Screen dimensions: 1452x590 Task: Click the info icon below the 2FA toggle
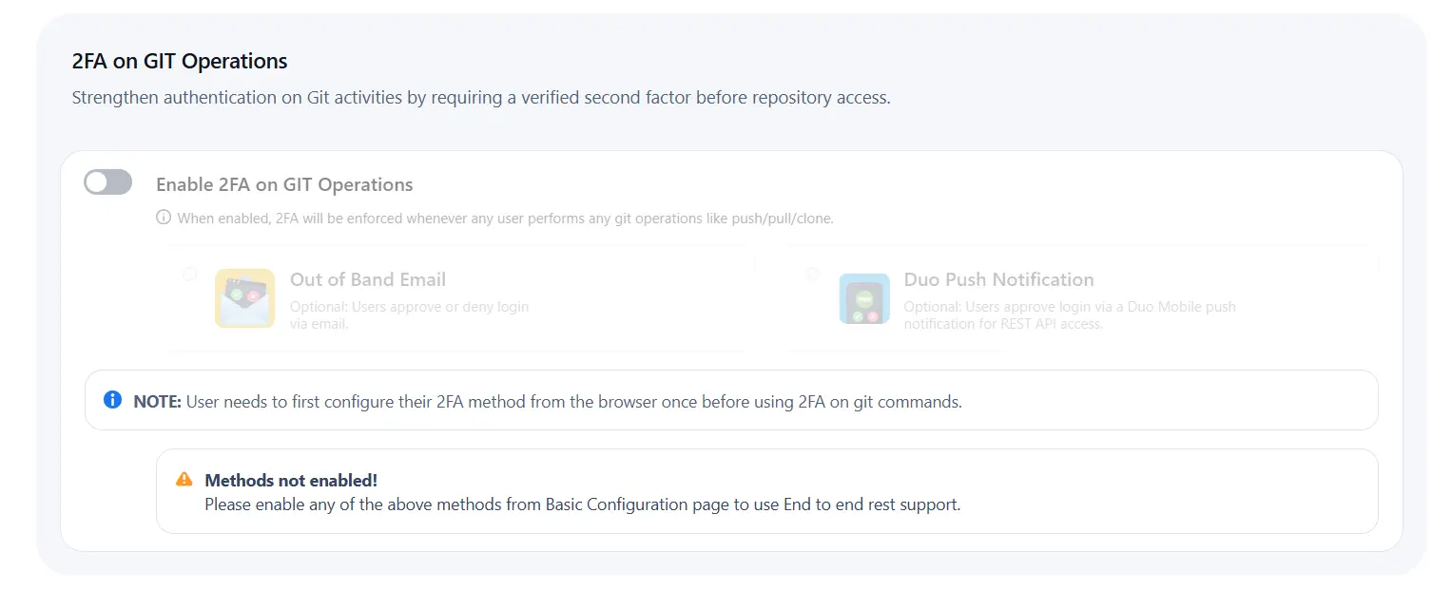coord(164,217)
